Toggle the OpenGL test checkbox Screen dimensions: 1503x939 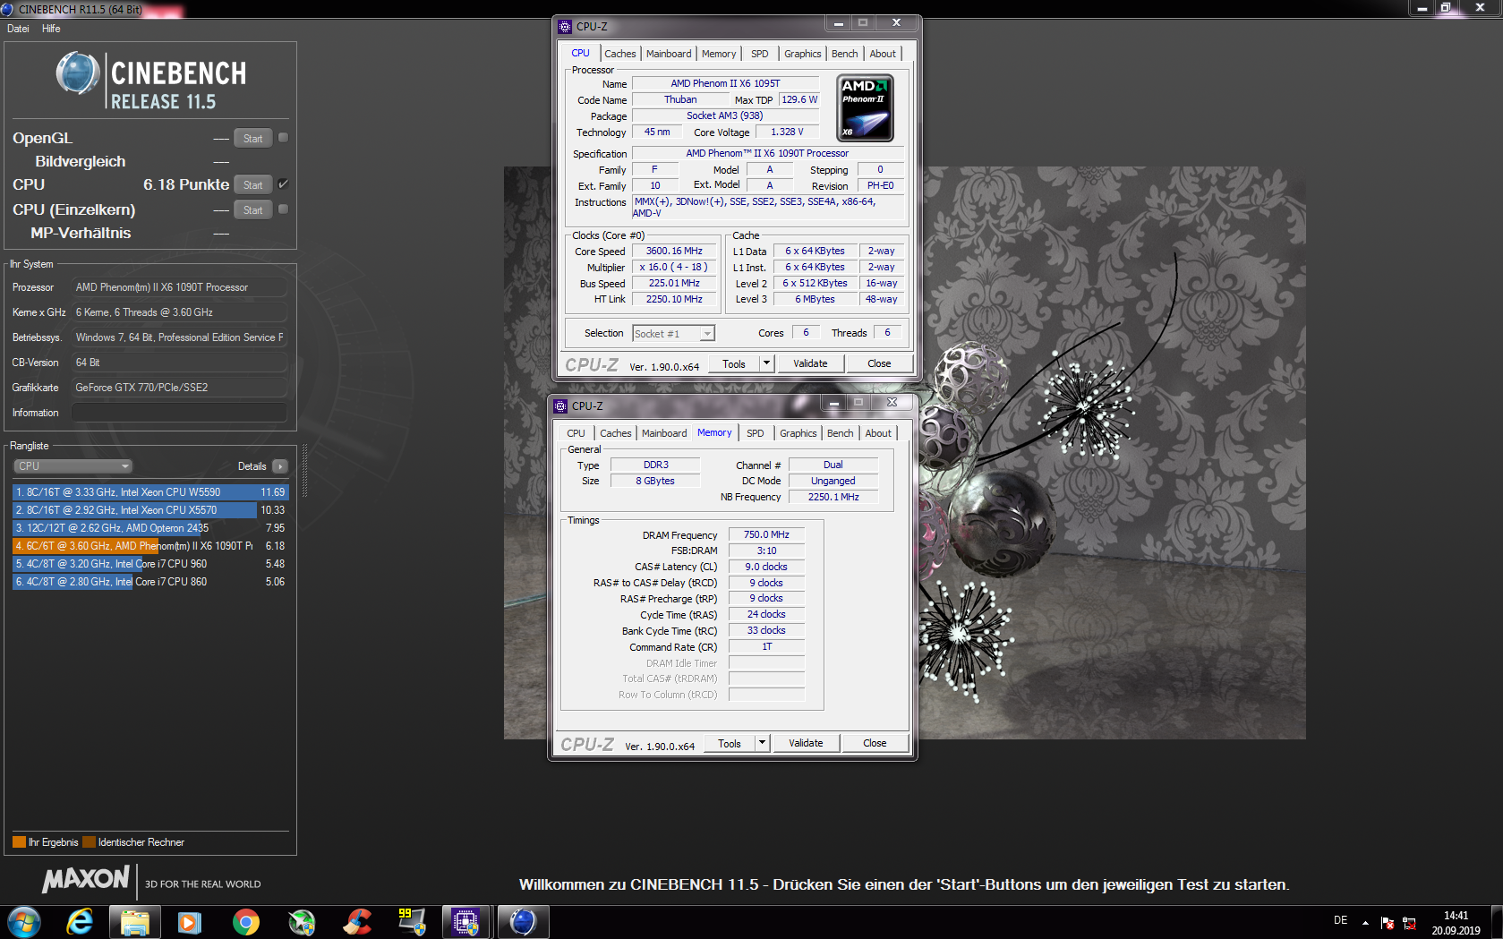pyautogui.click(x=283, y=138)
